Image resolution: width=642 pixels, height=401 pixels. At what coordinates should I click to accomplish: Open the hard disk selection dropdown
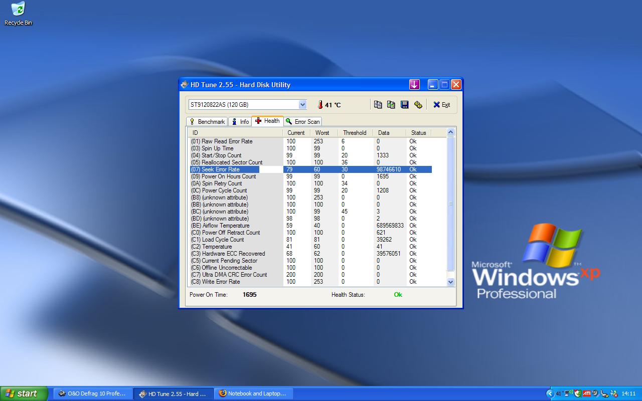(x=302, y=105)
